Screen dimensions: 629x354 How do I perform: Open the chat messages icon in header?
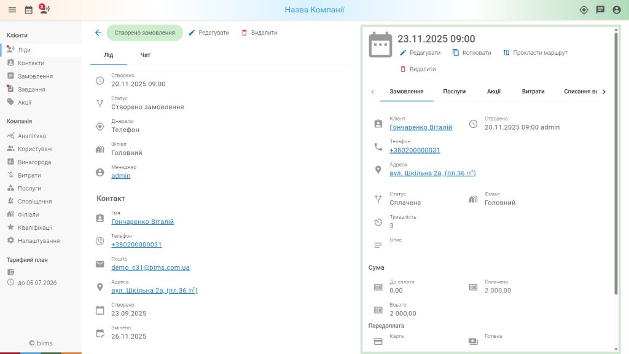click(x=601, y=10)
